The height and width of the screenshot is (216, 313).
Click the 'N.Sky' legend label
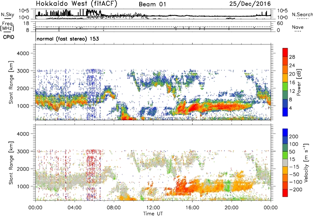pos(7,14)
